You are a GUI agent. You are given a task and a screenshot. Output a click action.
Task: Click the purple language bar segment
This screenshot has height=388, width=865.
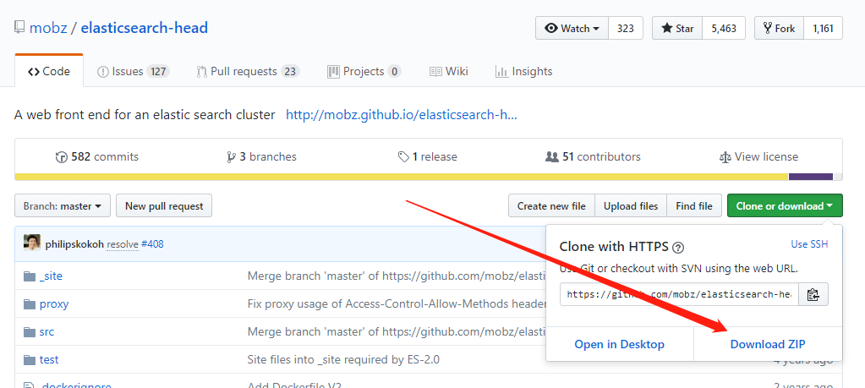[810, 177]
